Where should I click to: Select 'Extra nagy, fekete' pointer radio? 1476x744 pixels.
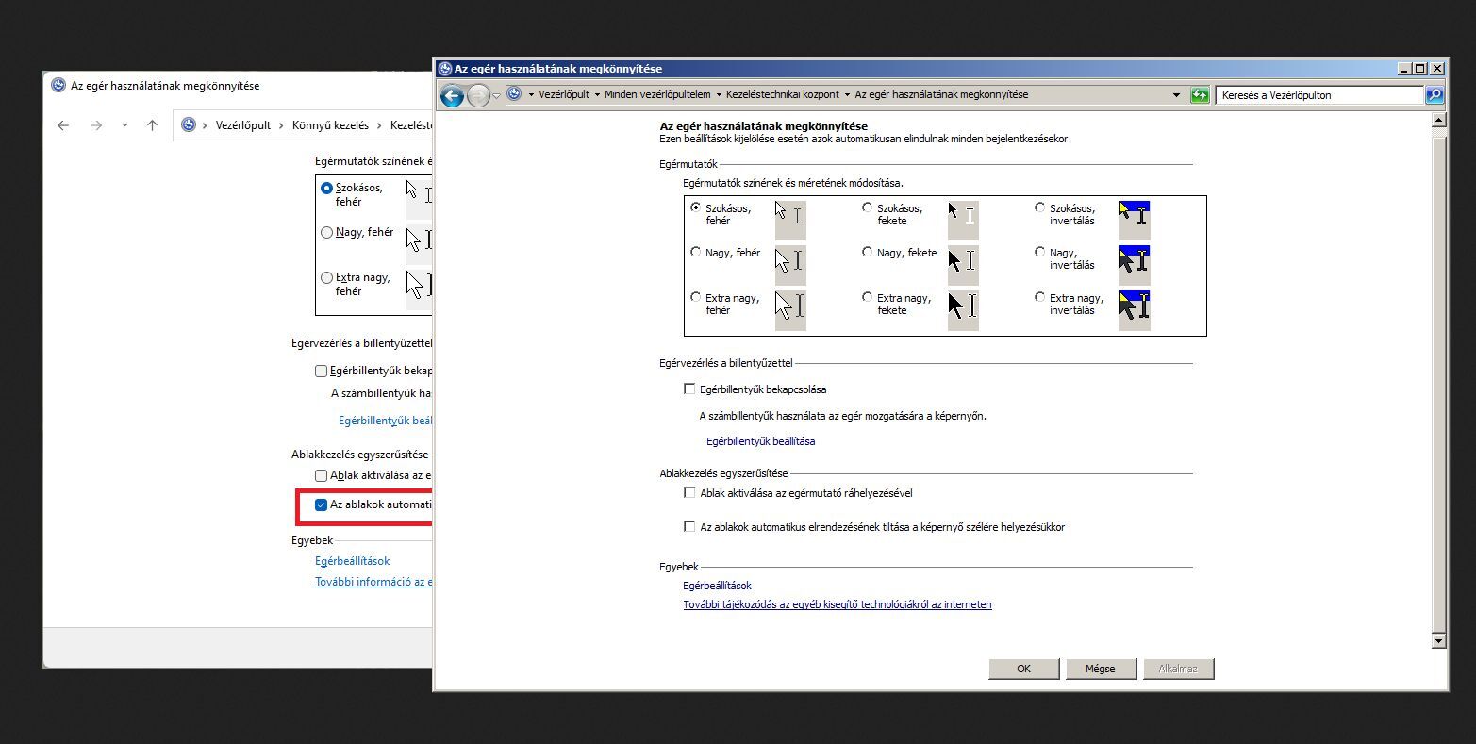pos(868,297)
